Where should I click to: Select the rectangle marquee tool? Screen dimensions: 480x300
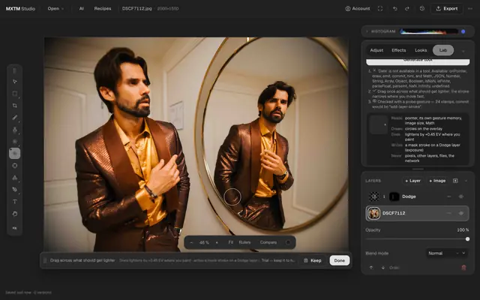(15, 94)
